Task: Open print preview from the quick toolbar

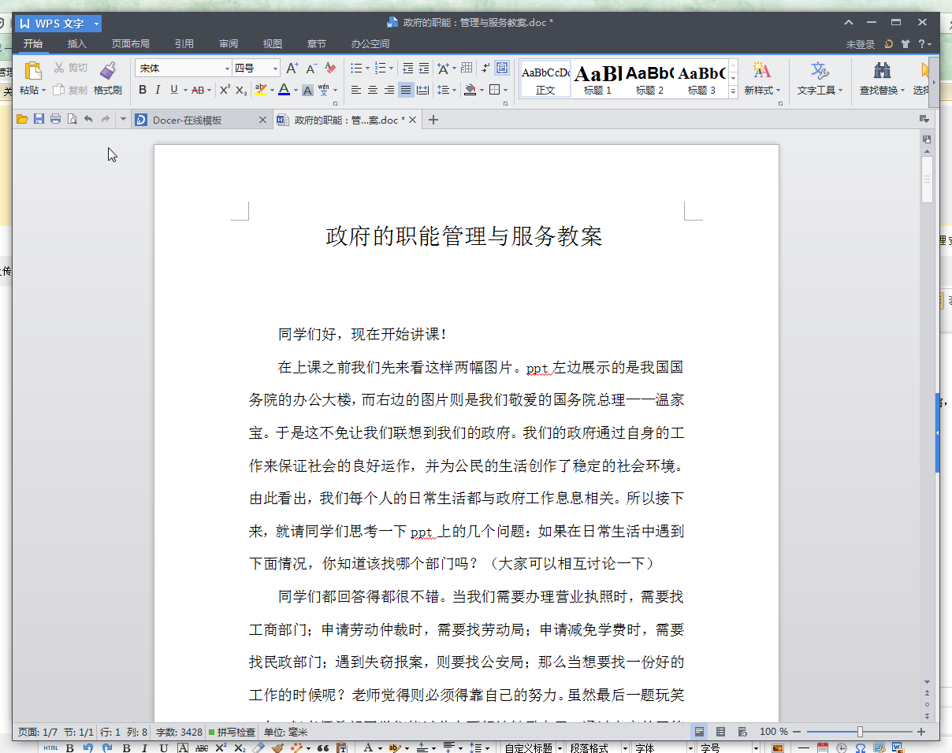Action: 72,120
